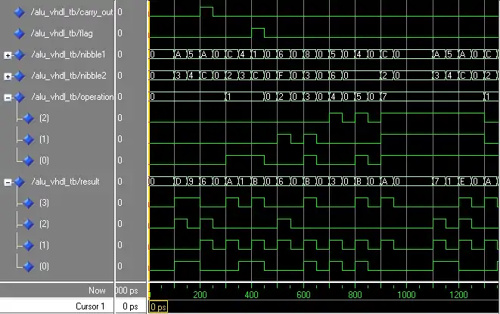
Task: Click the 800 mark on the time ruler
Action: (x=354, y=295)
